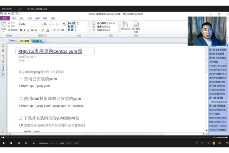This screenshot has width=229, height=153.
Task: Click the RHEL7.x page title link
Action: [x=50, y=51]
